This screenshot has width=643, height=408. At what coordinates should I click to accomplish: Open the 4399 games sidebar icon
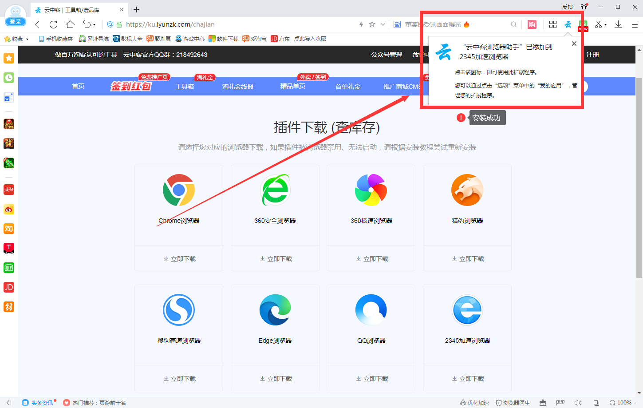click(x=9, y=307)
